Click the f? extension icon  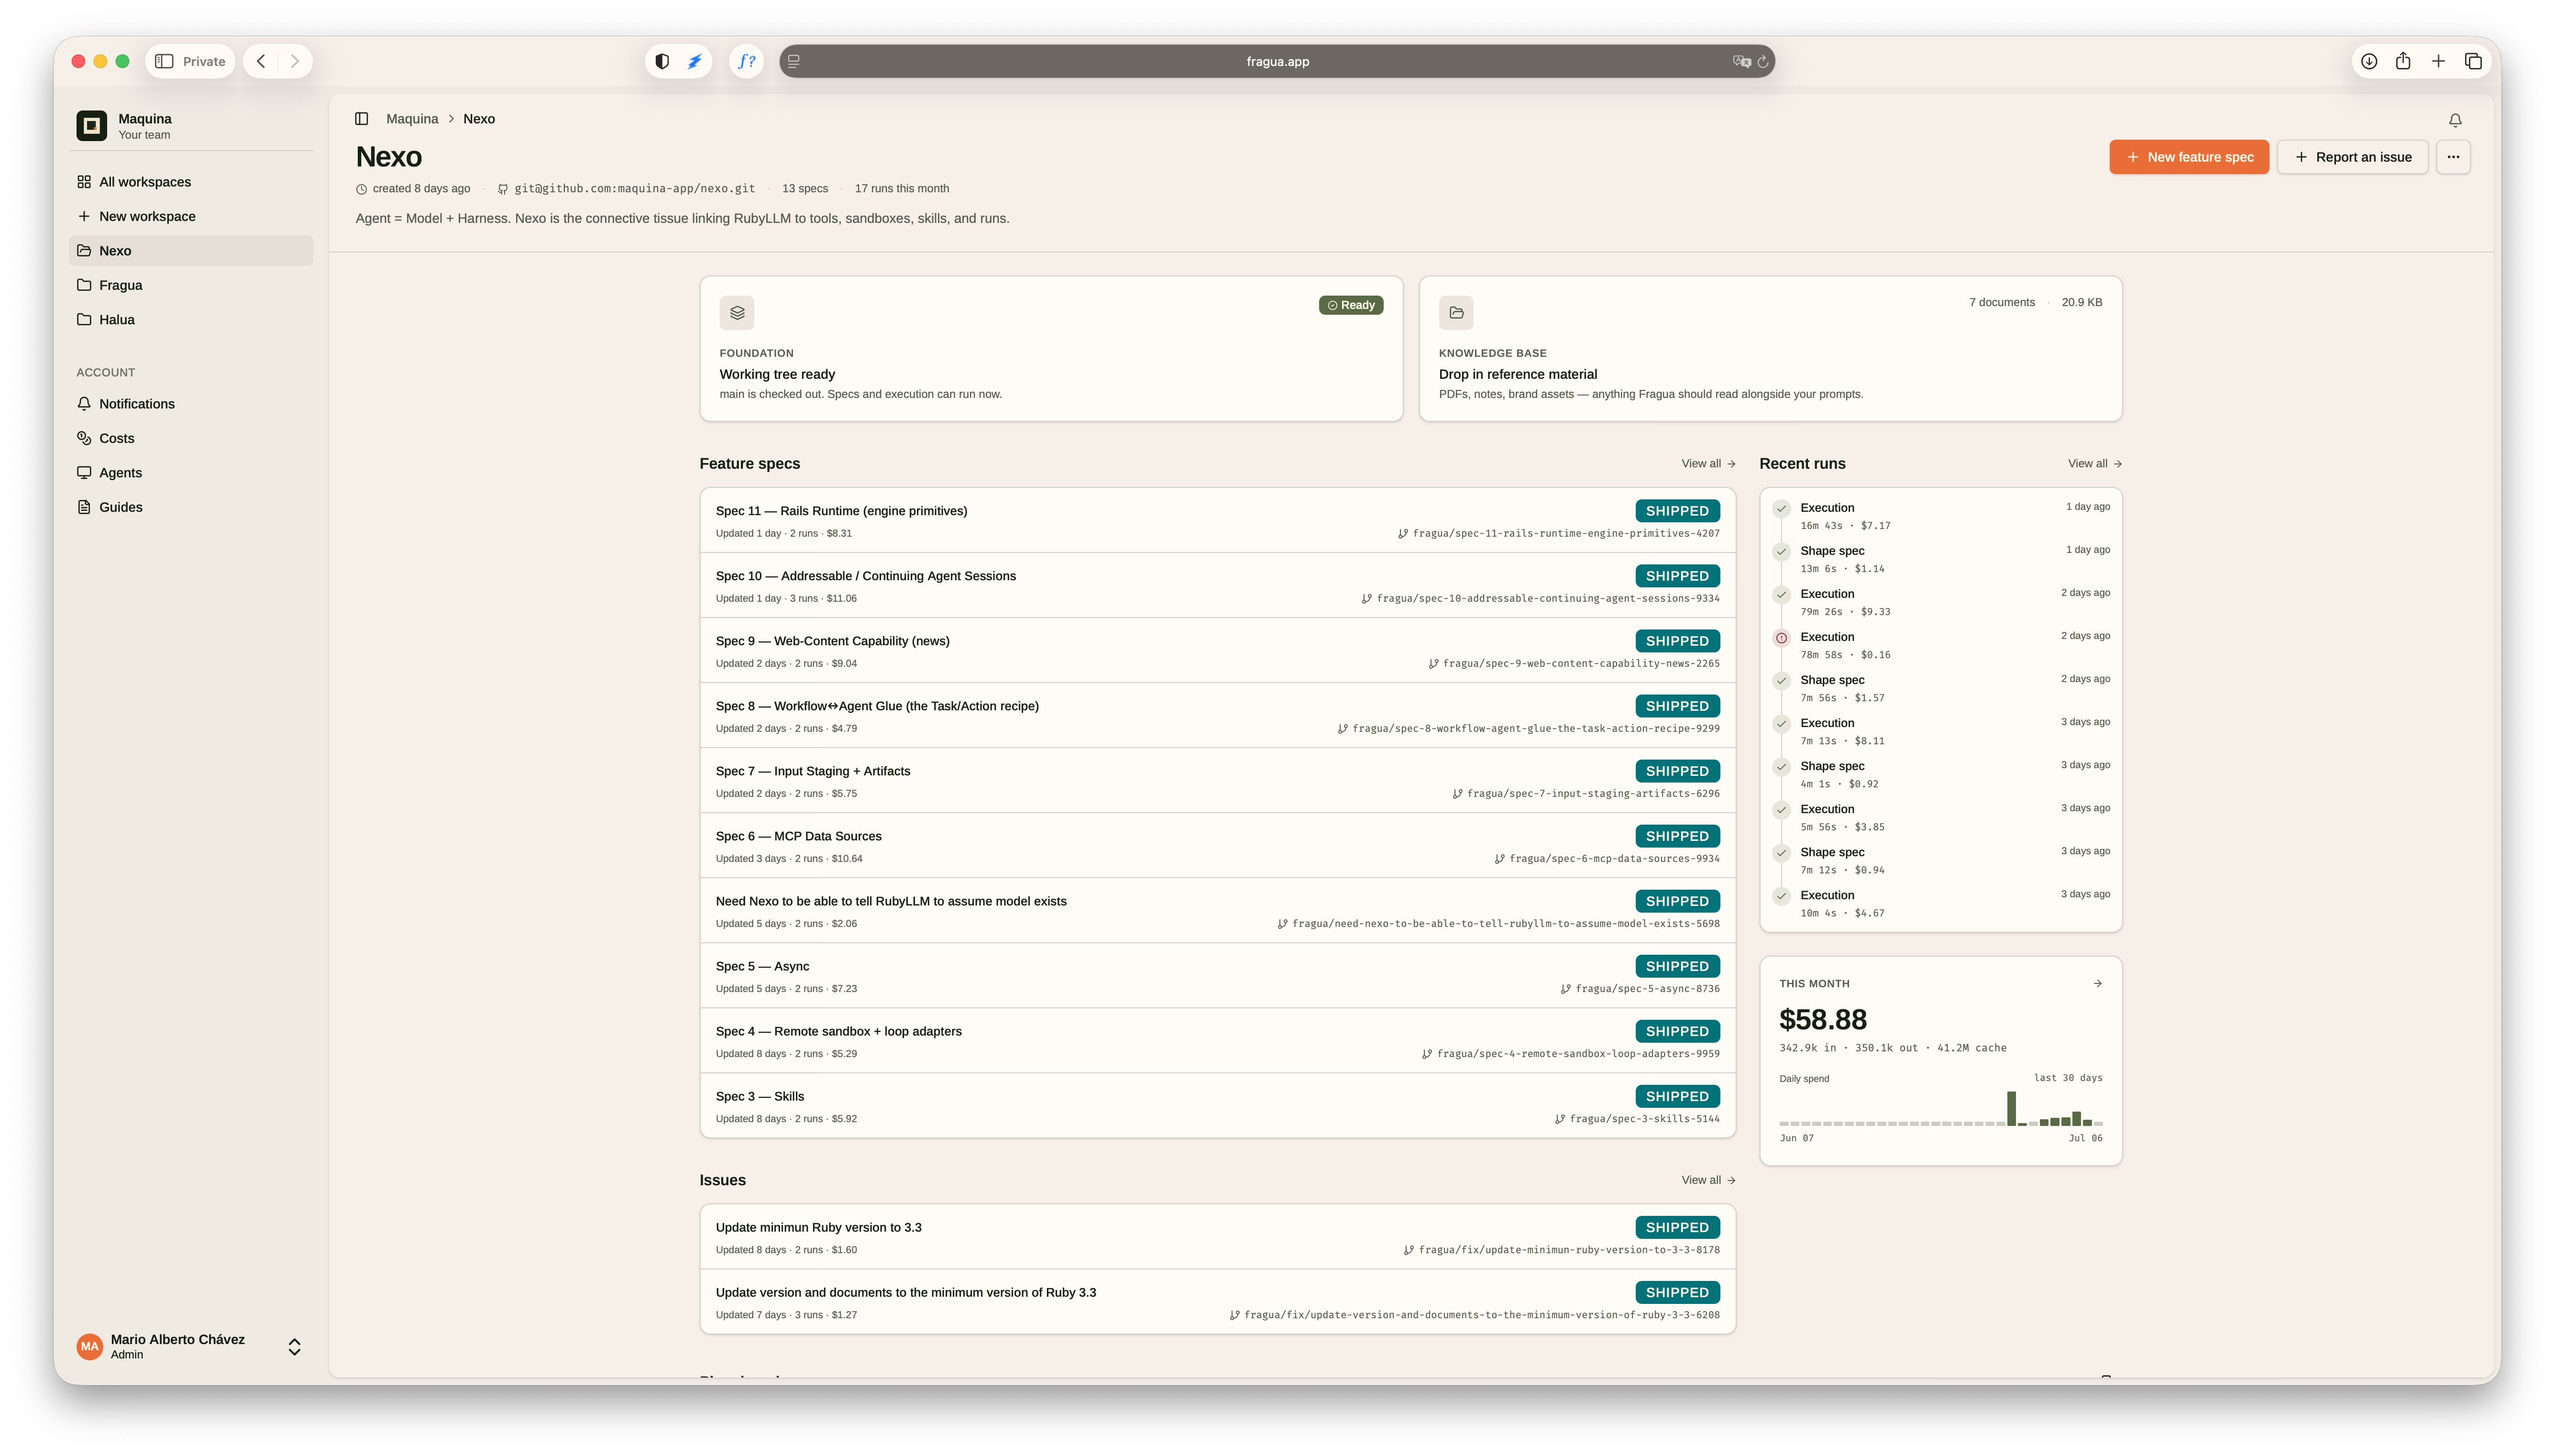click(746, 61)
